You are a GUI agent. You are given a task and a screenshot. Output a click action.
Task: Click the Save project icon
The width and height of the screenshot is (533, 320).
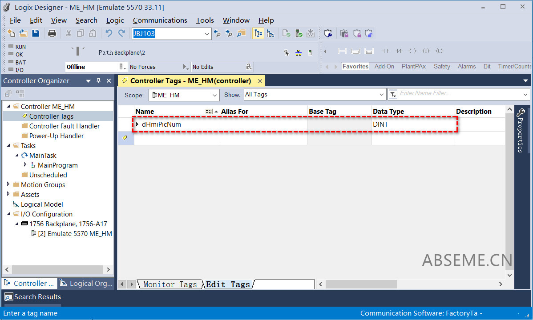[36, 33]
